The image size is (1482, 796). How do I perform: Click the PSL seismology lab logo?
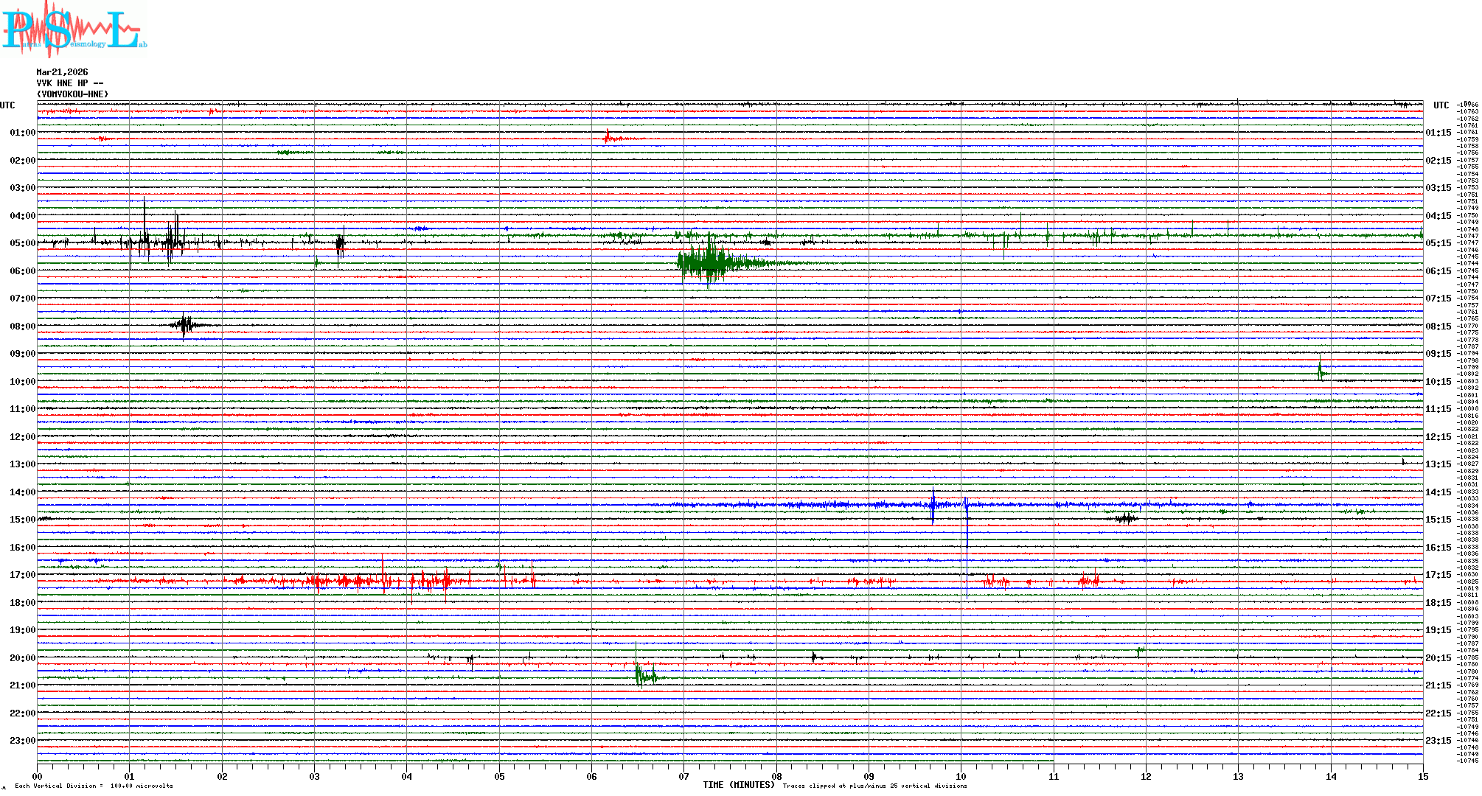(x=74, y=29)
